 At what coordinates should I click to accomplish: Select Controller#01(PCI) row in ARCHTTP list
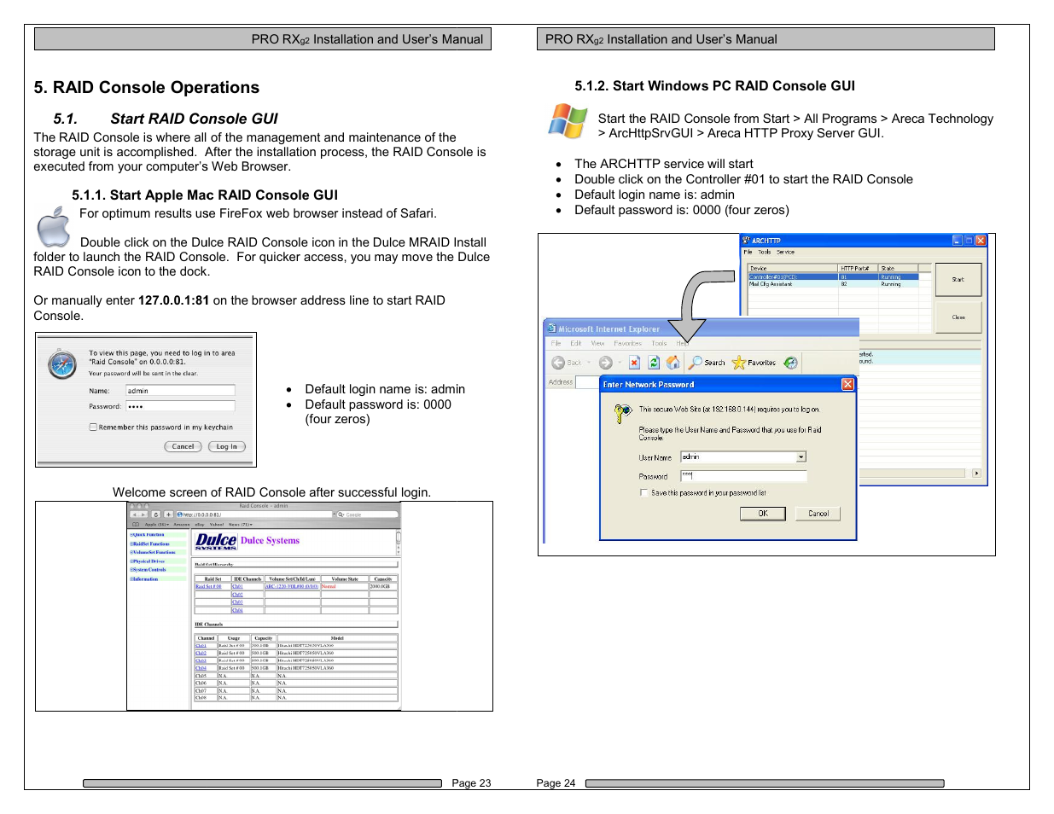[833, 277]
